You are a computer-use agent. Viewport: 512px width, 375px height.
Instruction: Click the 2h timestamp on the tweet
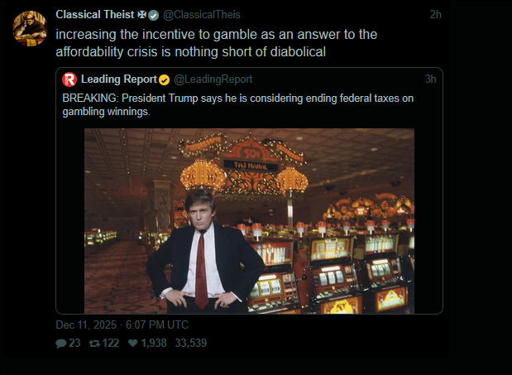point(436,15)
